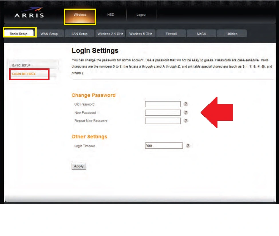This screenshot has width=279, height=236.
Task: Open the Wireless 5 GHz tab
Action: pyautogui.click(x=141, y=34)
